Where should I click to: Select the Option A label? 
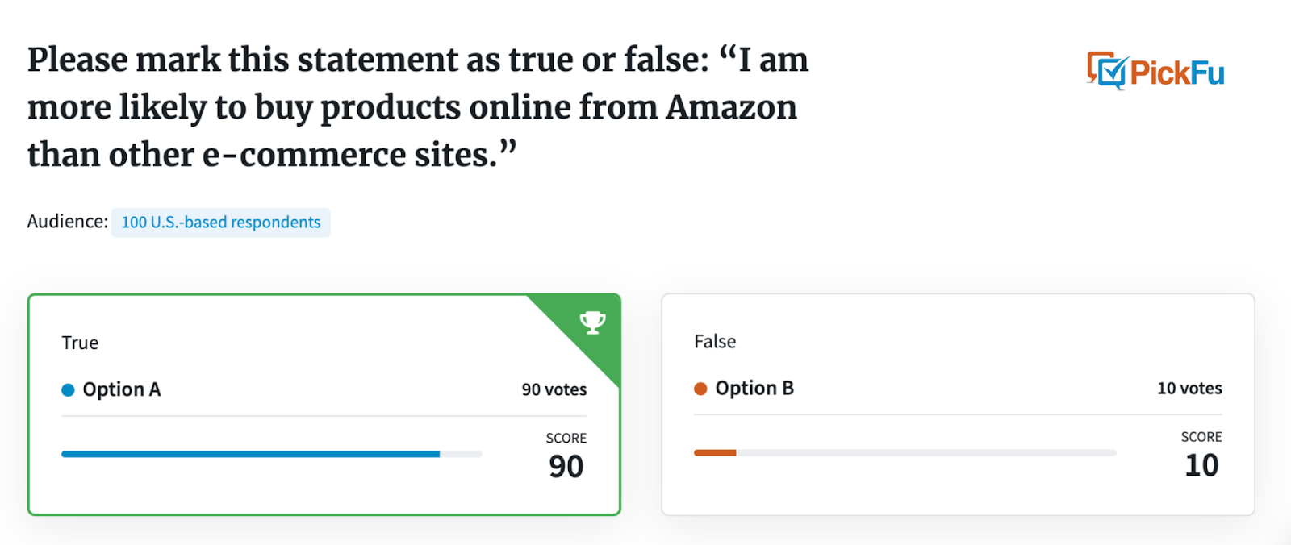tap(122, 389)
